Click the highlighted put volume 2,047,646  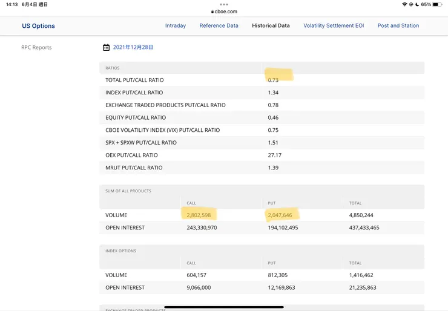(x=280, y=215)
